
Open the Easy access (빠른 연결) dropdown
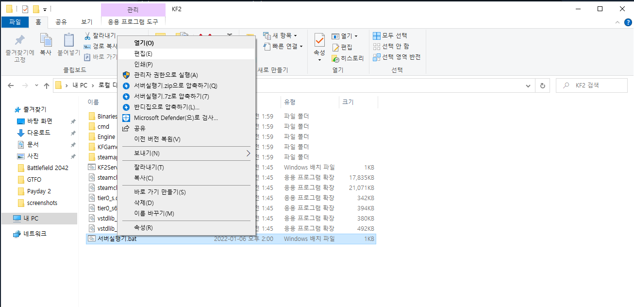(283, 46)
